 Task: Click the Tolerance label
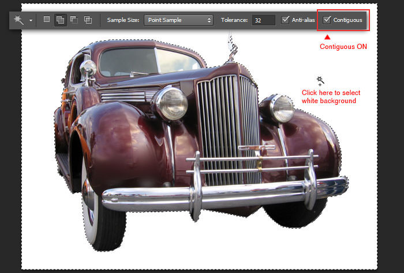[234, 20]
